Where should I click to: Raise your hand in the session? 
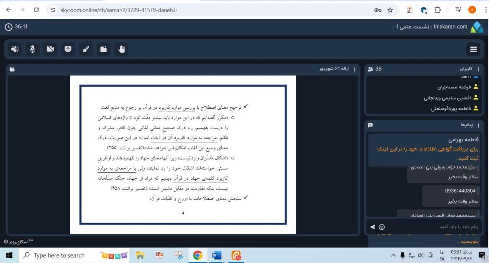[121, 49]
